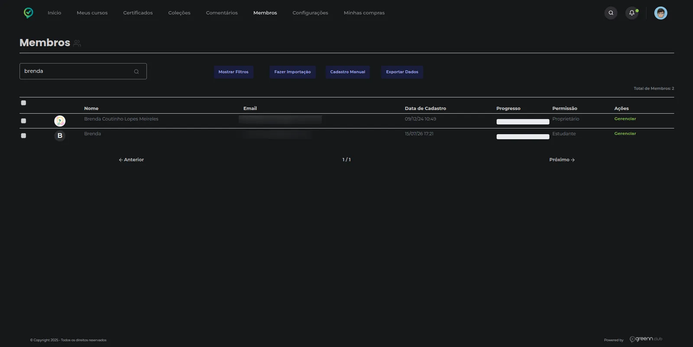The height and width of the screenshot is (347, 693).
Task: Go to the Próximo page
Action: pos(562,160)
